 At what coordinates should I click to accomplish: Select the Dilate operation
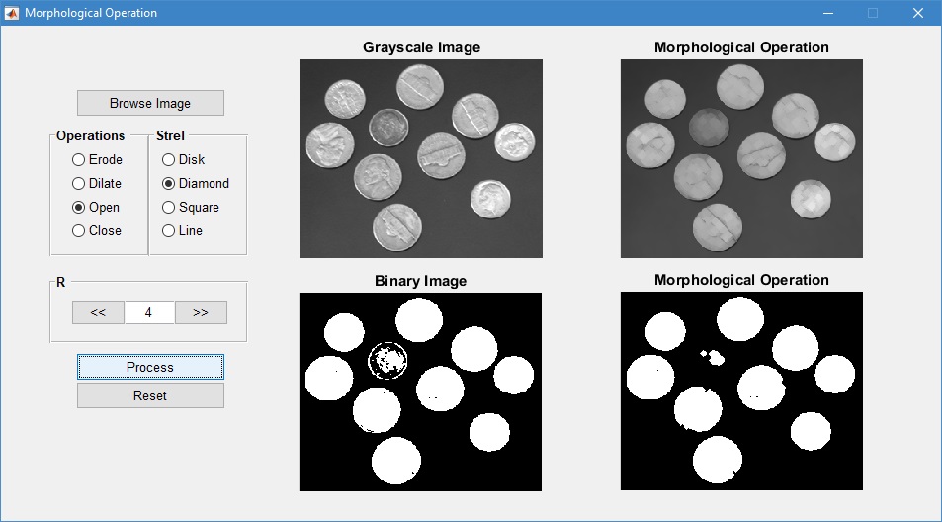pyautogui.click(x=79, y=183)
